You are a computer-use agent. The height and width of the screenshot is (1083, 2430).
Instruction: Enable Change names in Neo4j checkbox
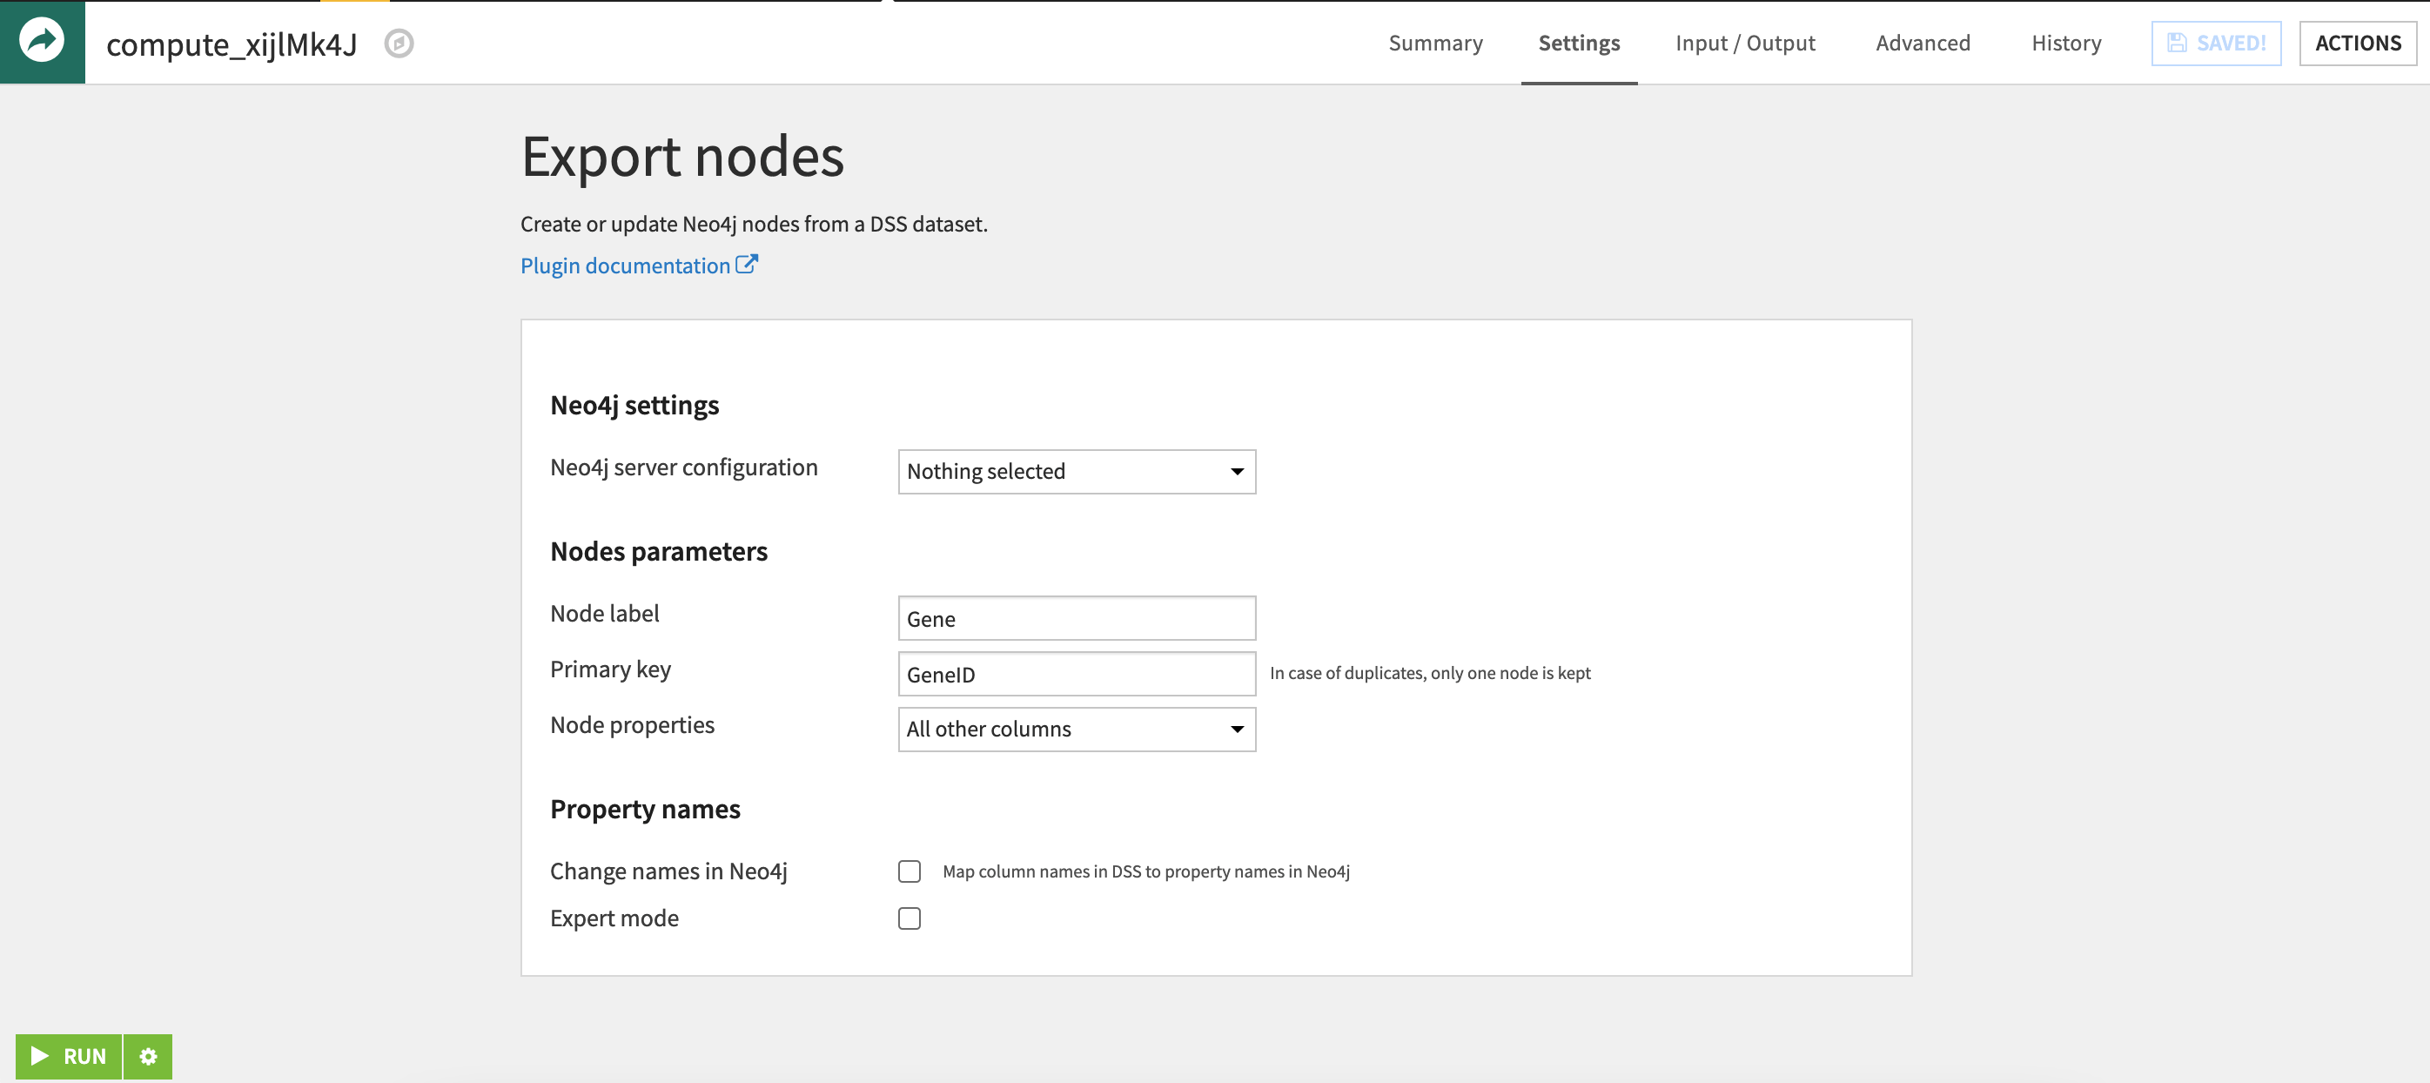tap(910, 871)
